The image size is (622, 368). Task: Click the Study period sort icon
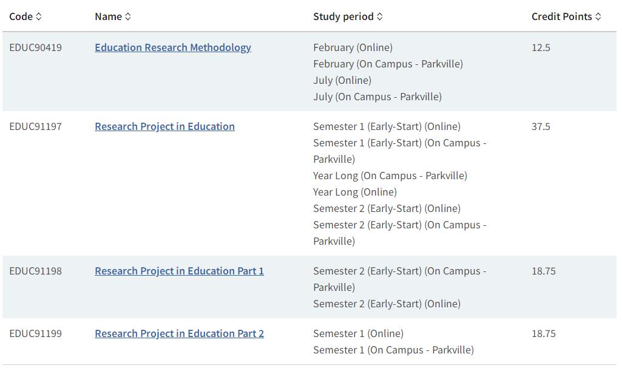point(380,16)
